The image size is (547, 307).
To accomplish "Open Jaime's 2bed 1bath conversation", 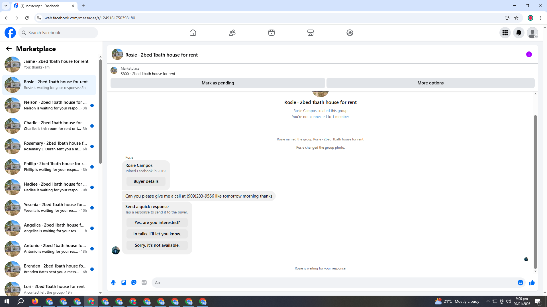I will 49,65.
